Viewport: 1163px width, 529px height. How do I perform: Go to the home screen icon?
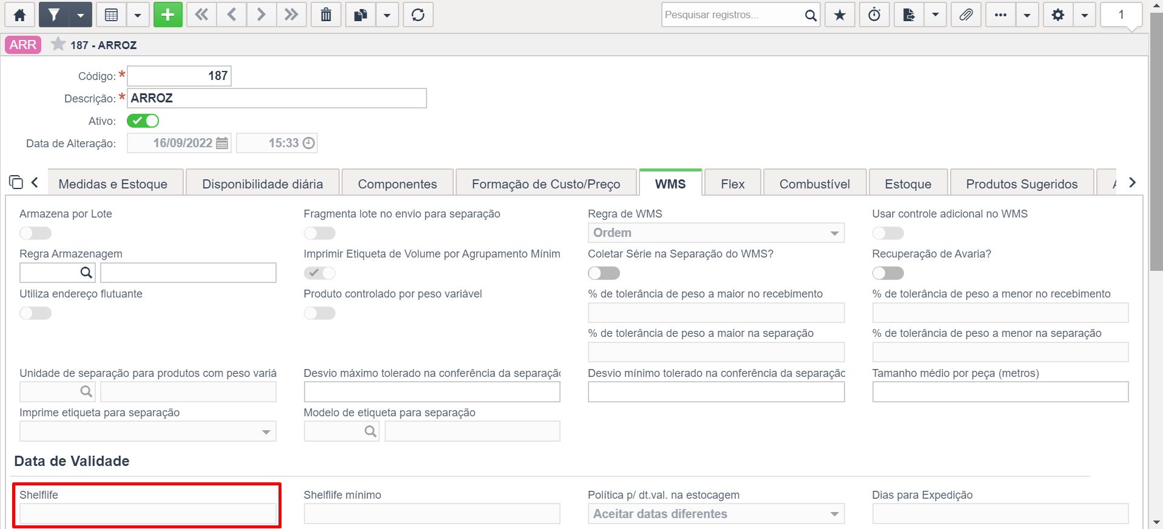[x=19, y=15]
